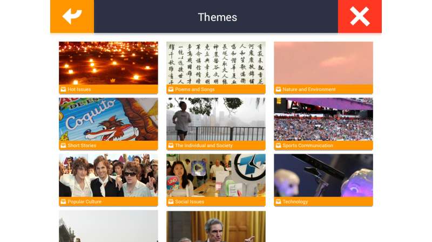Open the unlabeled bottom-row hazy landscape thumbnail

coord(109,226)
